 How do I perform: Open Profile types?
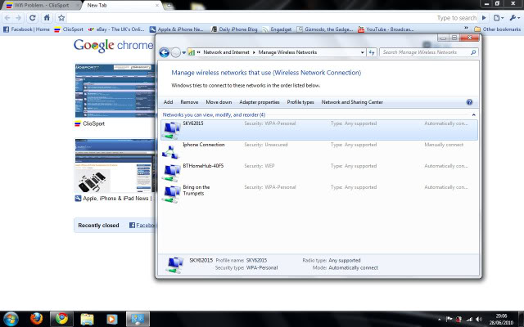tap(300, 102)
